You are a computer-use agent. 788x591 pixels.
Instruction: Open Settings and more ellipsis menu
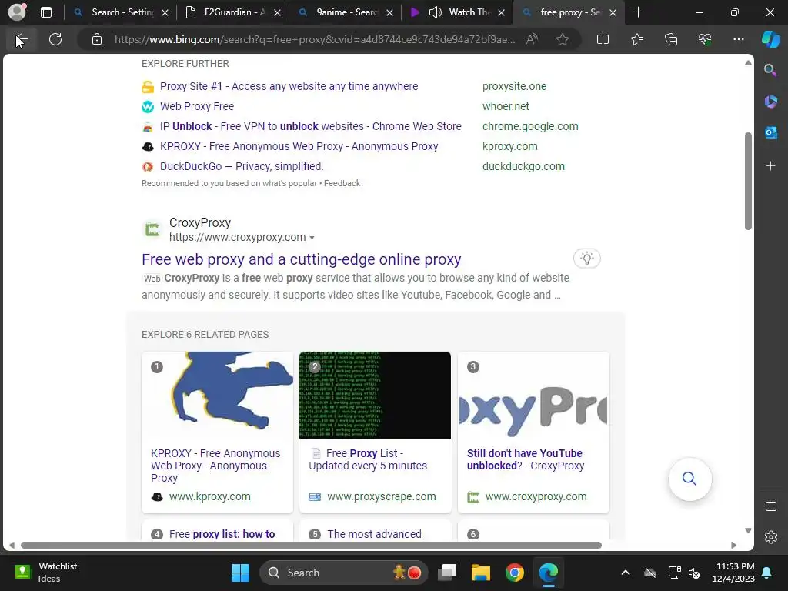coord(738,39)
